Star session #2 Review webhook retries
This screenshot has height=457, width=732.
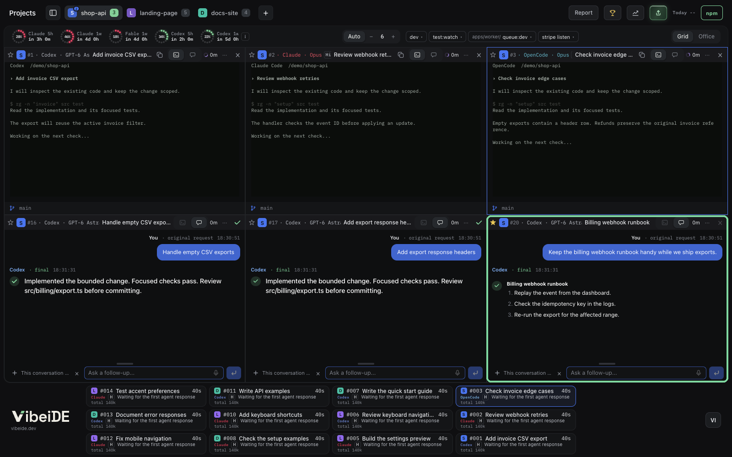tap(252, 55)
